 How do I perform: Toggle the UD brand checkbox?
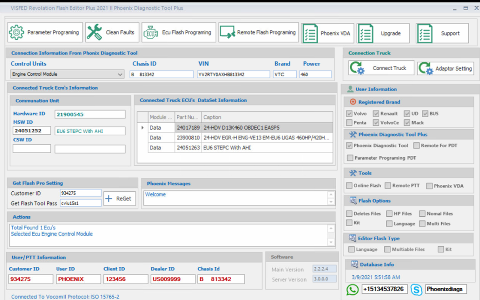(x=407, y=114)
